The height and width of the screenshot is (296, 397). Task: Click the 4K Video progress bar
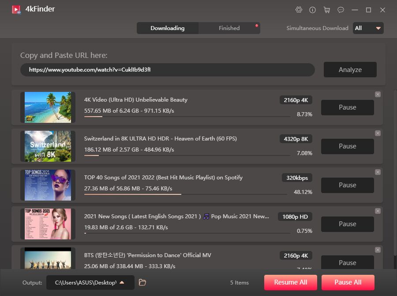(x=187, y=117)
